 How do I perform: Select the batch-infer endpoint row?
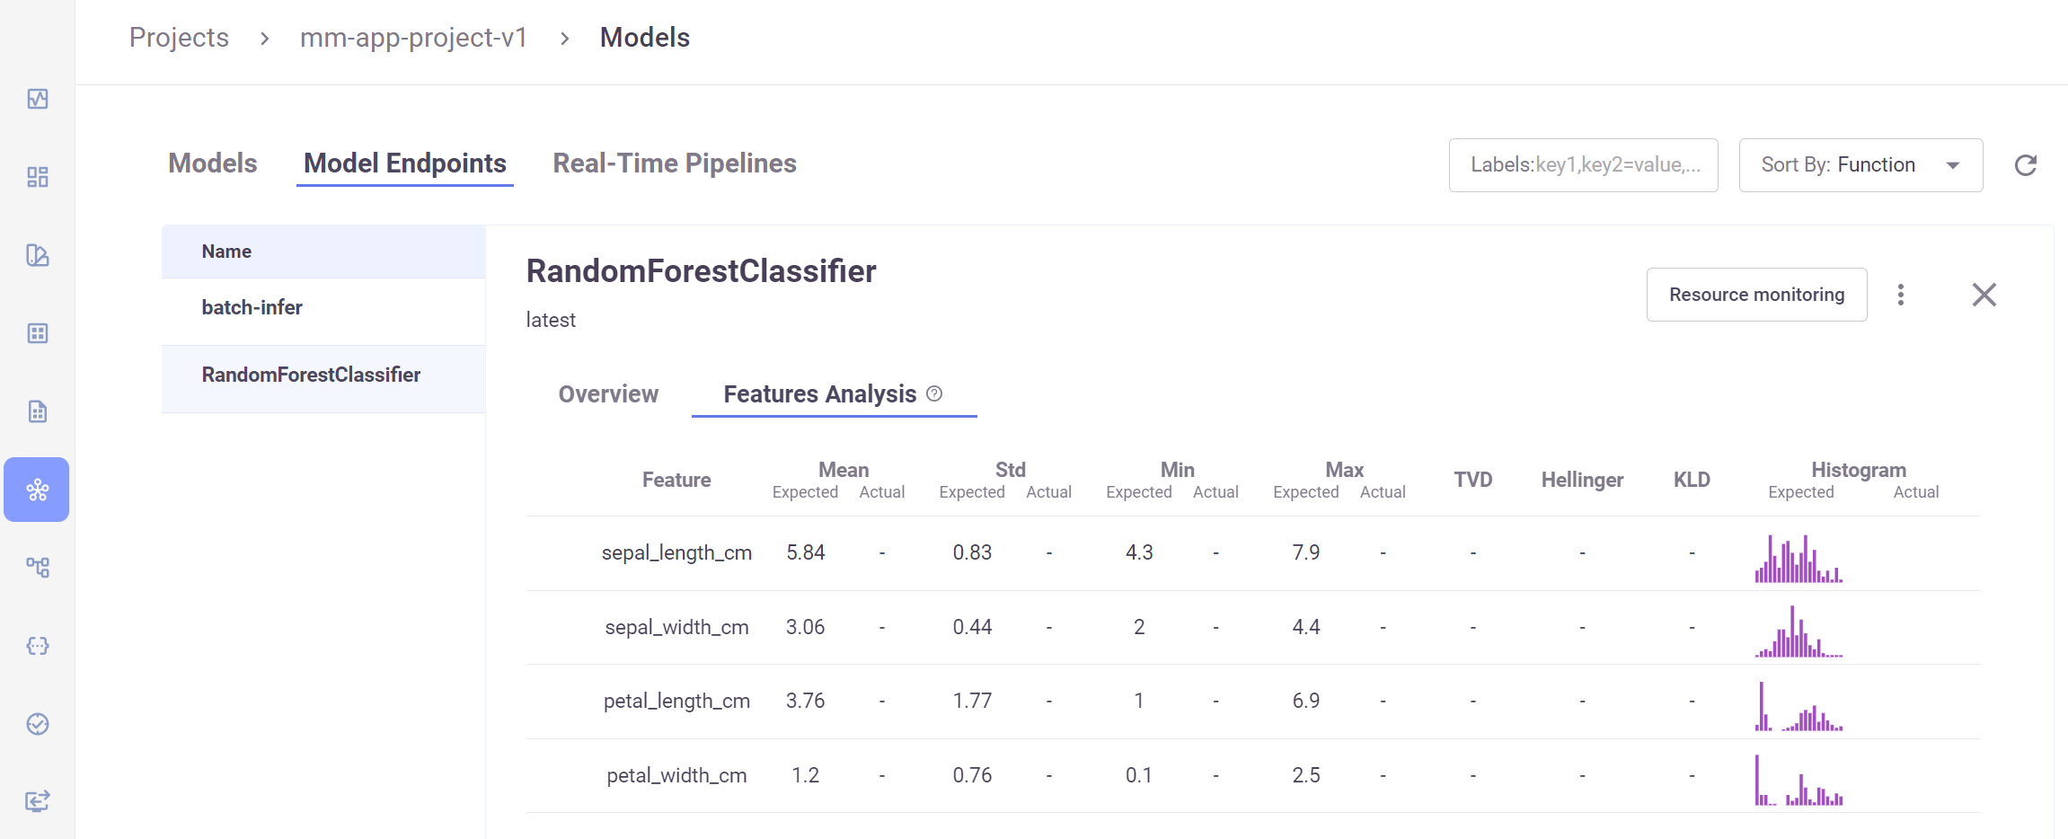(x=323, y=308)
